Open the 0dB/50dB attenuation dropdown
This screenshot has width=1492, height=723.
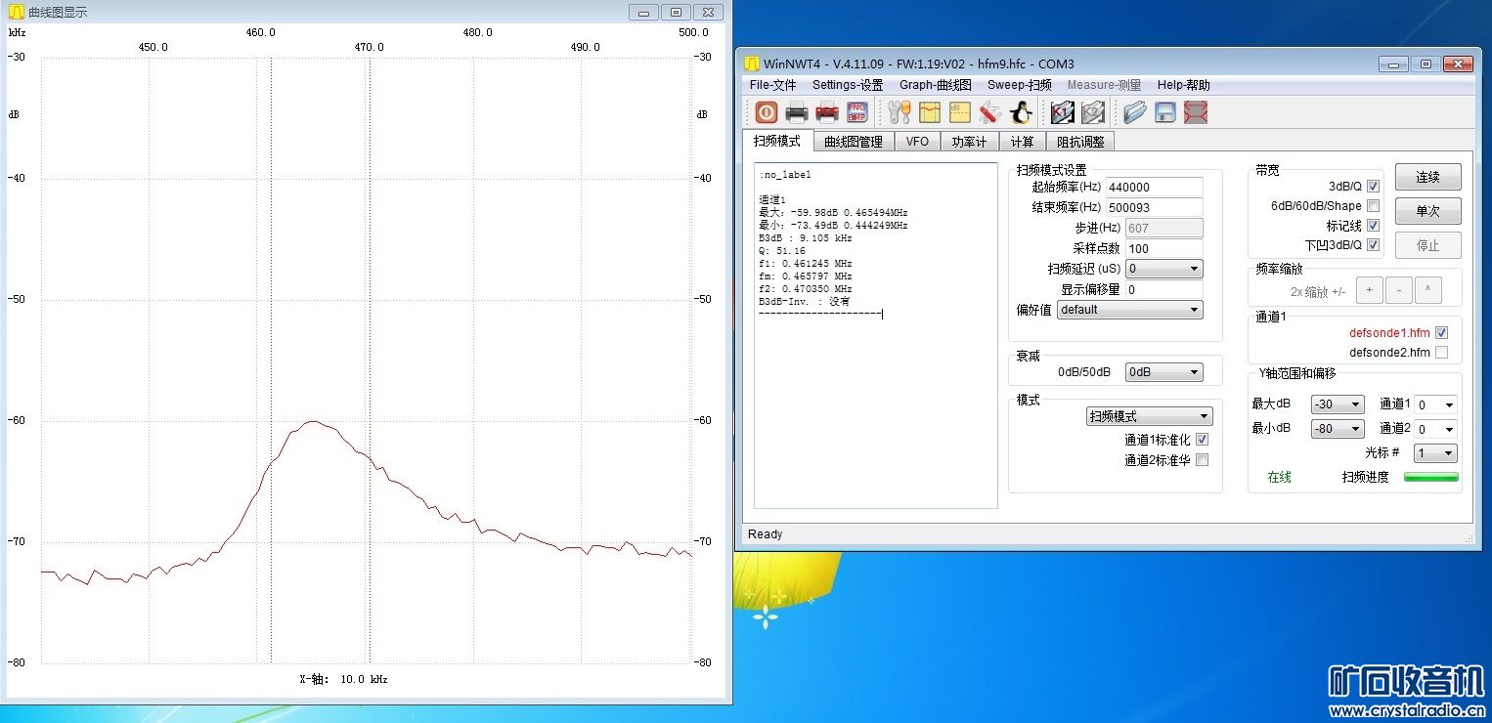[1163, 372]
